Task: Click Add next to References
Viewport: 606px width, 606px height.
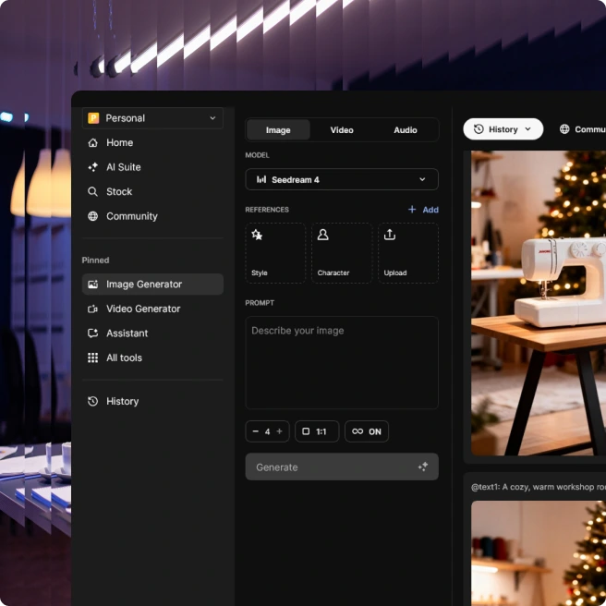Action: [x=423, y=210]
